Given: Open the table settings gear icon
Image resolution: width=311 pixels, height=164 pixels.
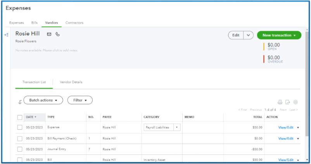Looking at the screenshot, I should [295, 102].
